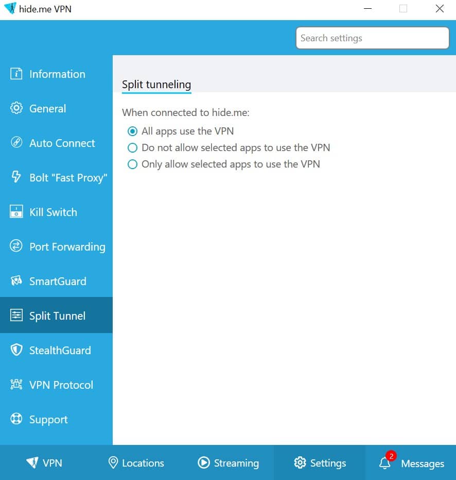
Task: Click the VPN Protocol icon
Action: point(16,384)
